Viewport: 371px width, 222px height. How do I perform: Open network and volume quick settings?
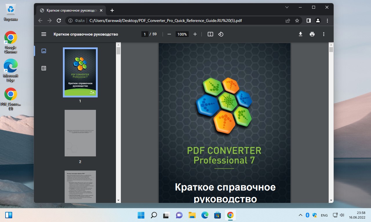(338, 215)
